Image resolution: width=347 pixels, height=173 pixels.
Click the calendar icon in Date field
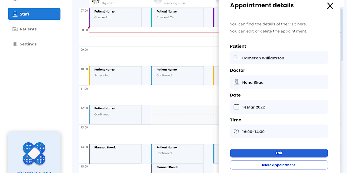coord(237,107)
